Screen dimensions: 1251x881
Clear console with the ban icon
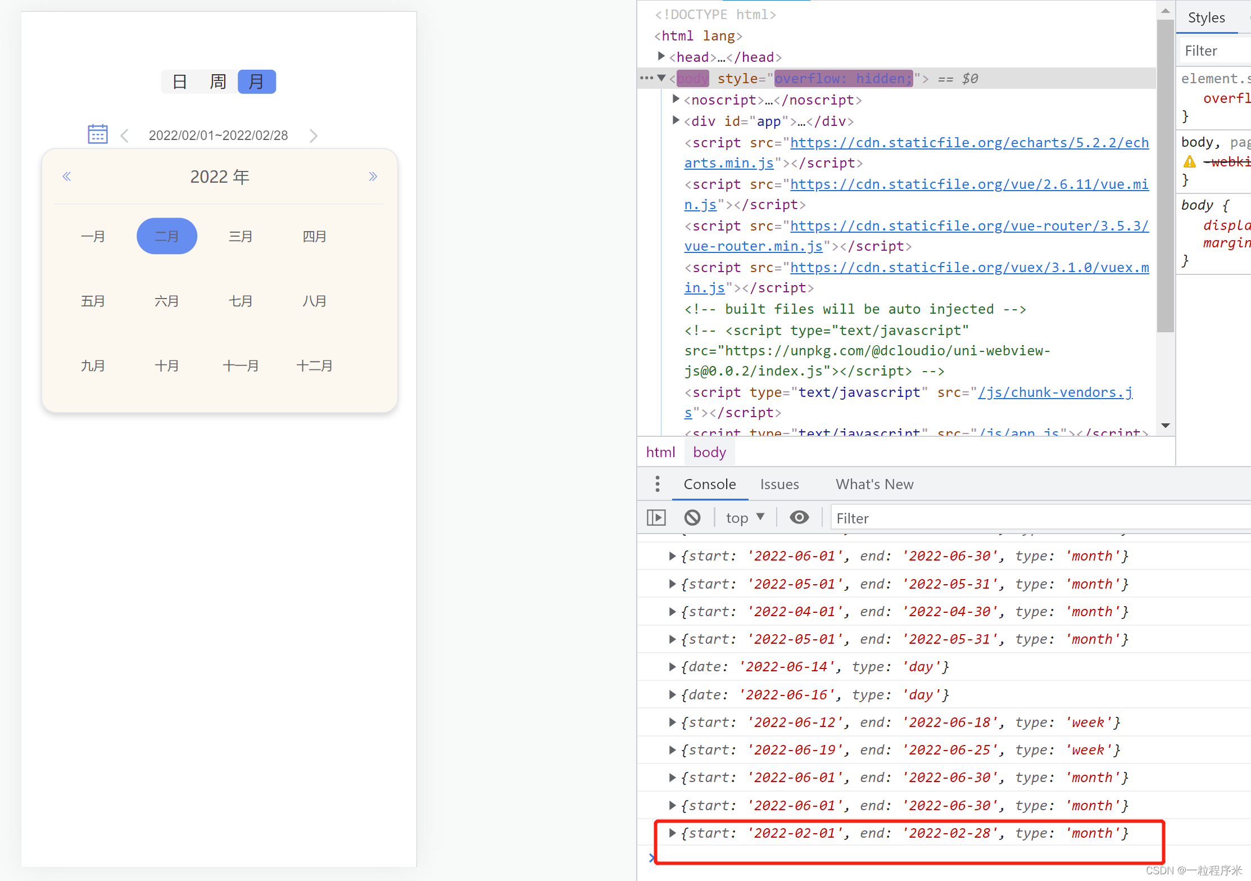[x=692, y=517]
